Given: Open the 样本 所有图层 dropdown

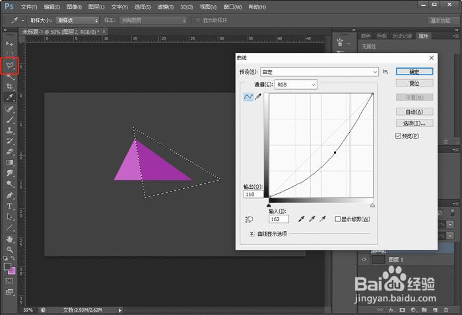Looking at the screenshot, I should point(153,20).
